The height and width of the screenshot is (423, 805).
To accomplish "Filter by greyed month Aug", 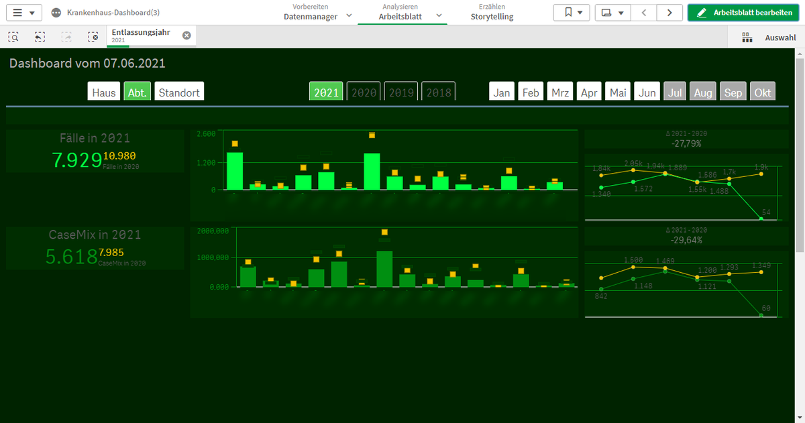I will click(x=704, y=93).
